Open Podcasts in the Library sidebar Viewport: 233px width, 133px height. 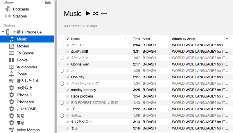coord(21,9)
